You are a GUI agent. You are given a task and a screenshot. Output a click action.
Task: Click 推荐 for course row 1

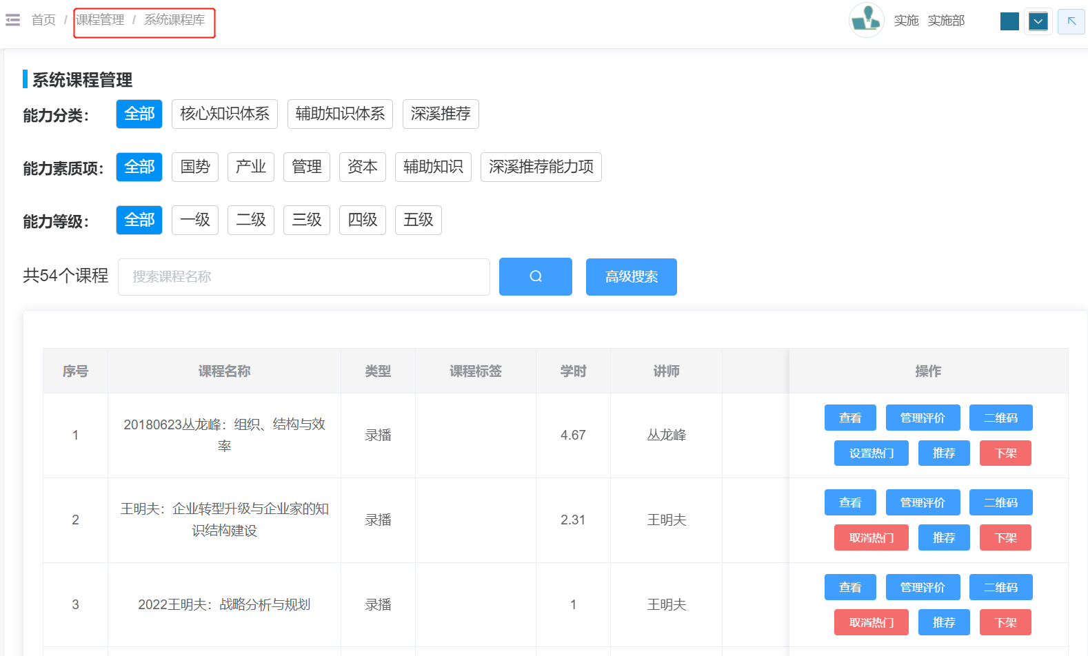pyautogui.click(x=943, y=453)
